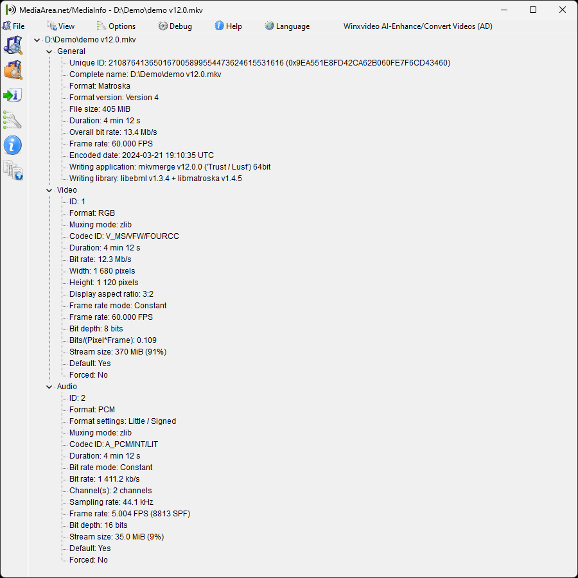Click the Winxvideo AI-Enhance/Convert Videos ad link
The width and height of the screenshot is (578, 578).
pos(418,26)
